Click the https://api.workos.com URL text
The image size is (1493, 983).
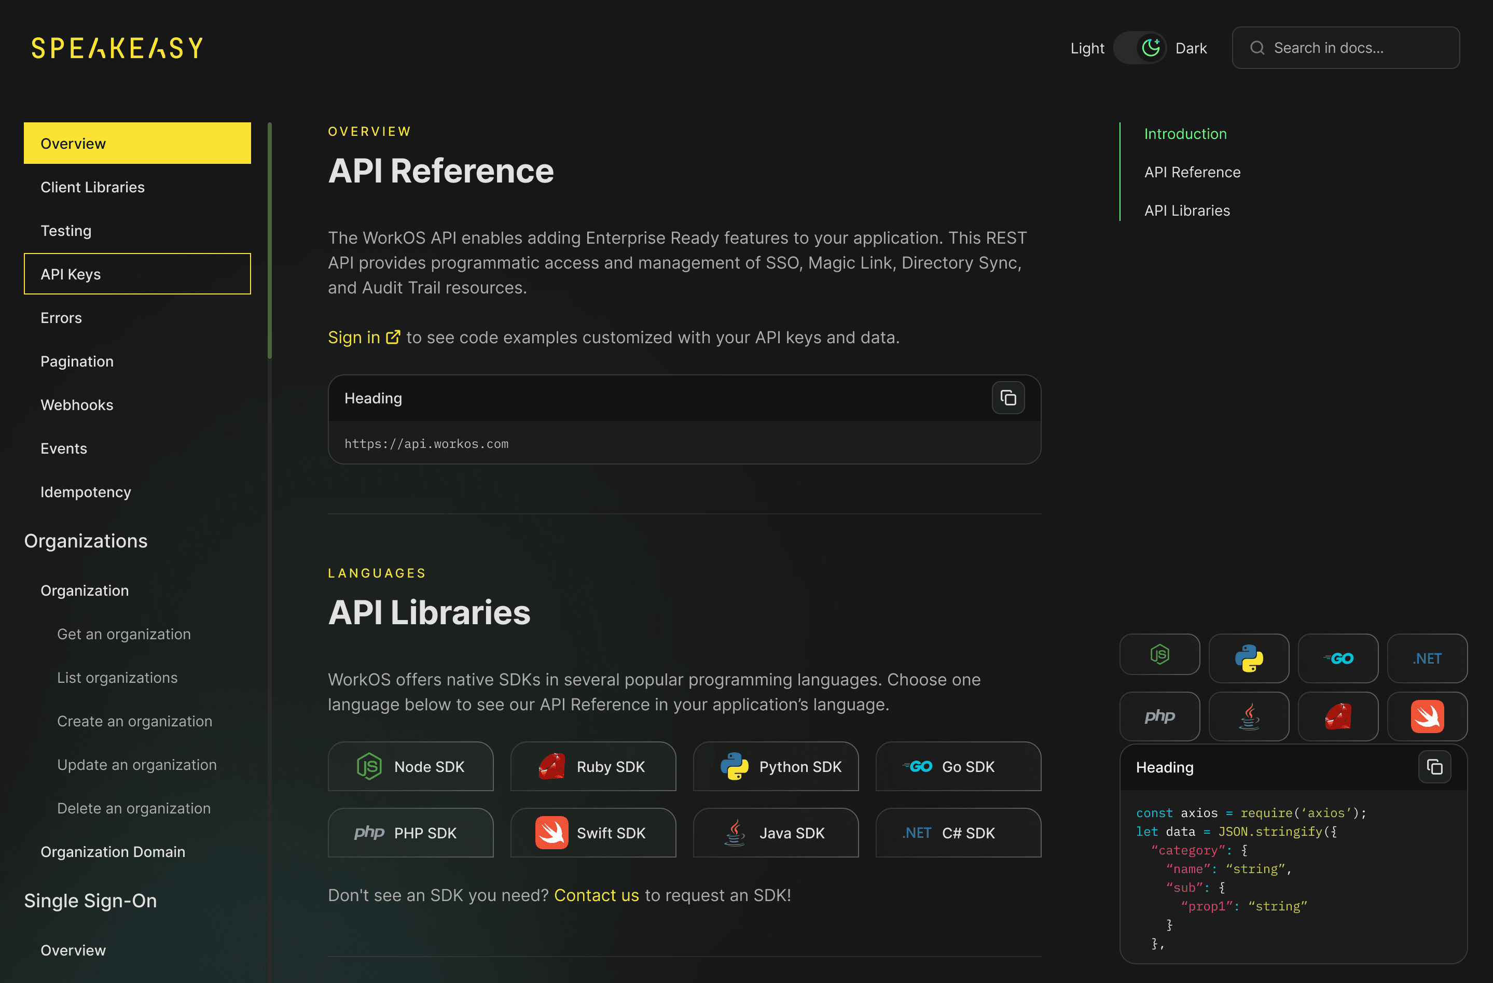click(426, 444)
